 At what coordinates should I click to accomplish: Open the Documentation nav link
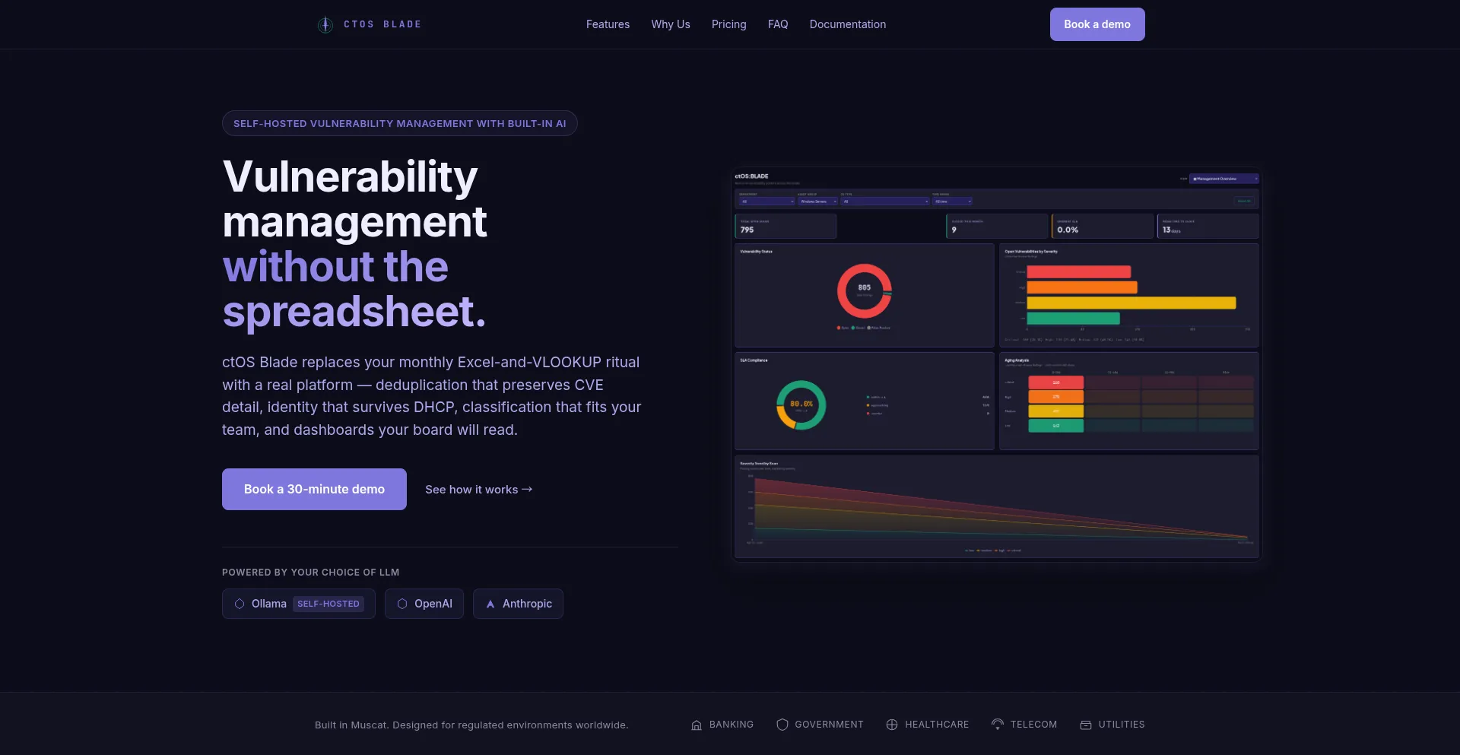(848, 24)
